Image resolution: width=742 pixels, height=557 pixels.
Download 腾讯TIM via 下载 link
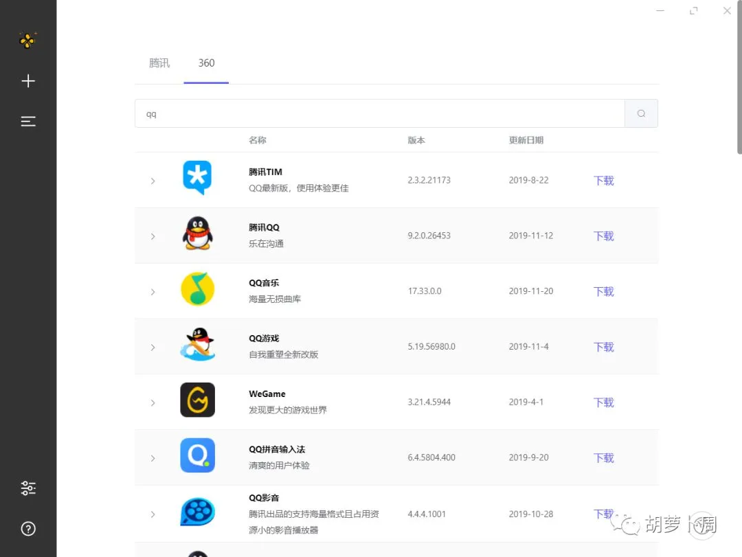(604, 181)
